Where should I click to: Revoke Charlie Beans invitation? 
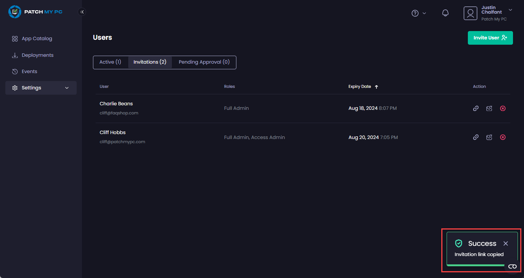[503, 108]
